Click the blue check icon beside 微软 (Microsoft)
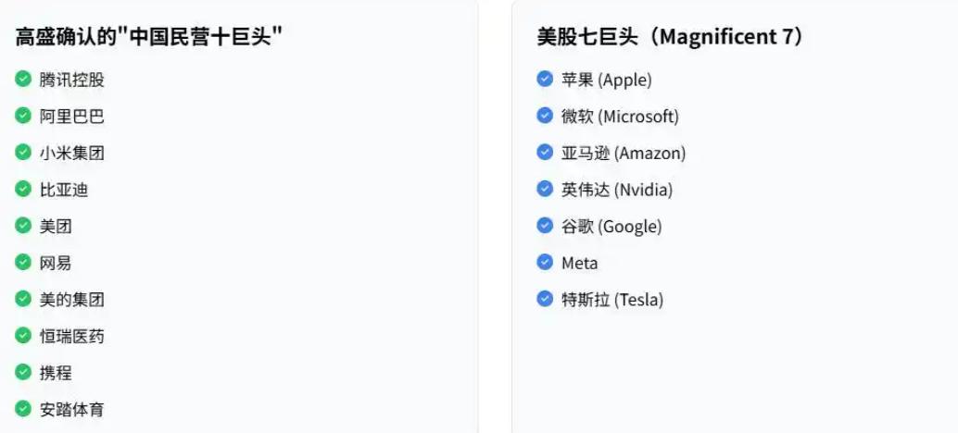The height and width of the screenshot is (433, 958). tap(545, 116)
